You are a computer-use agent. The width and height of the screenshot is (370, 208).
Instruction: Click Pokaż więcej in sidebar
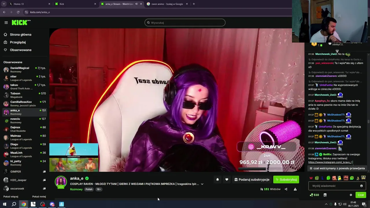click(x=11, y=197)
